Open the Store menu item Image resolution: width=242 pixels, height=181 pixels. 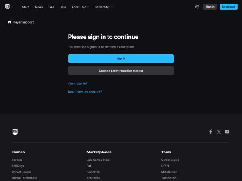coord(26,7)
